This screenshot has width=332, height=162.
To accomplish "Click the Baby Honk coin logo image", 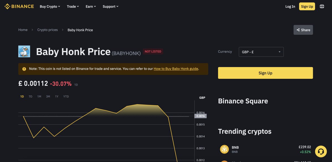I will [x=24, y=52].
